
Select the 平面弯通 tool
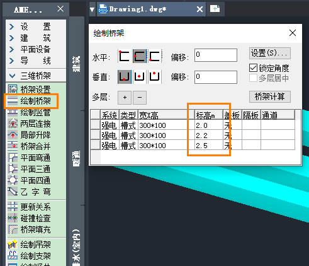pos(30,158)
